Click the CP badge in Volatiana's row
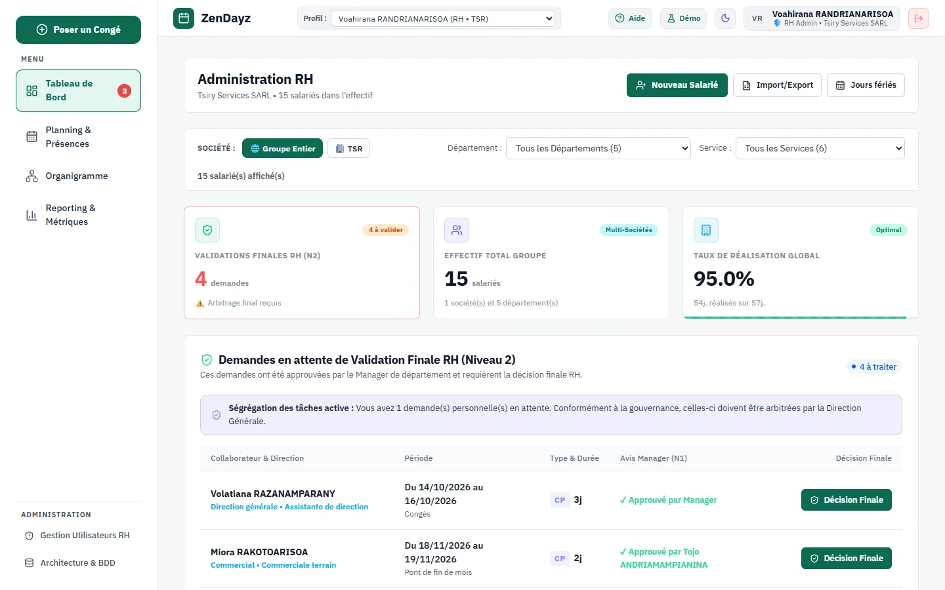 click(x=560, y=500)
